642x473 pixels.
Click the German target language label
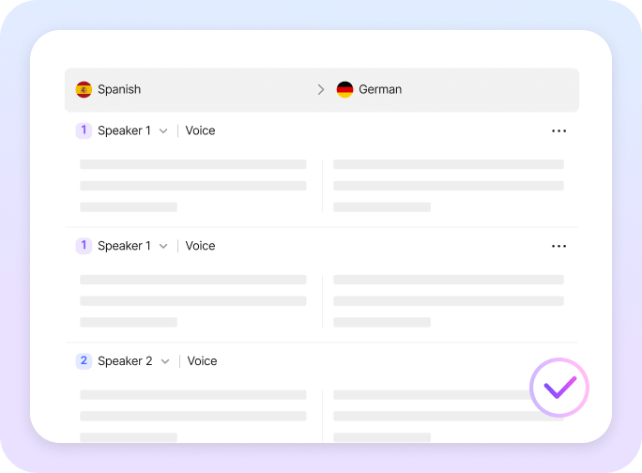pyautogui.click(x=380, y=90)
